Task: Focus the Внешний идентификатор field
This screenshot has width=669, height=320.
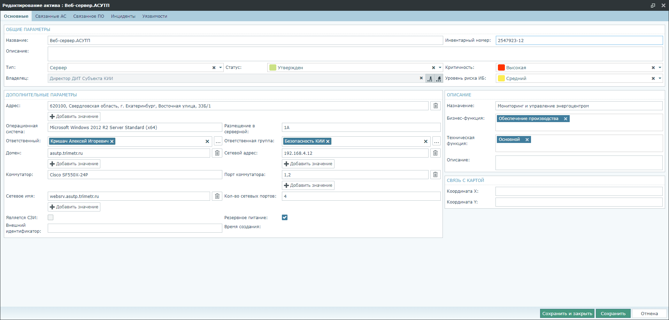Action: [135, 228]
